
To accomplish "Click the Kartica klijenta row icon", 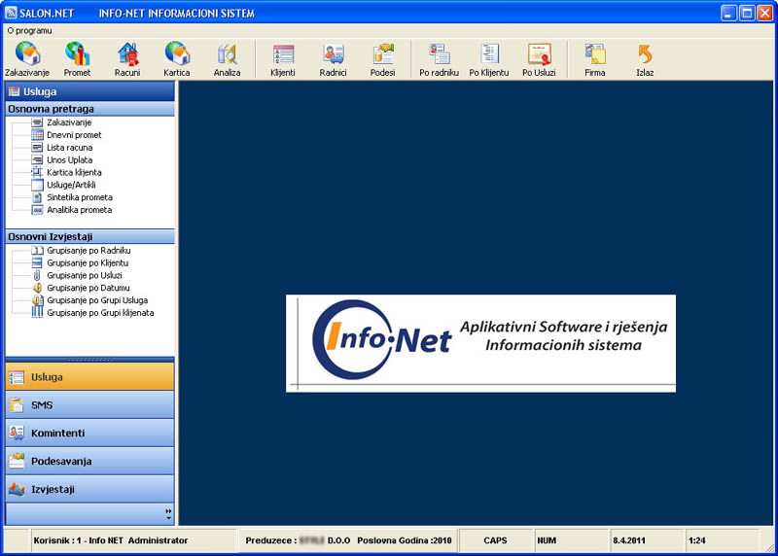I will coord(37,172).
